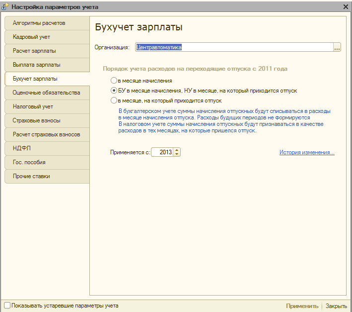352x312 pixels.
Task: Select 'в месяце, на который приходится отпуск'
Action: tap(114, 101)
